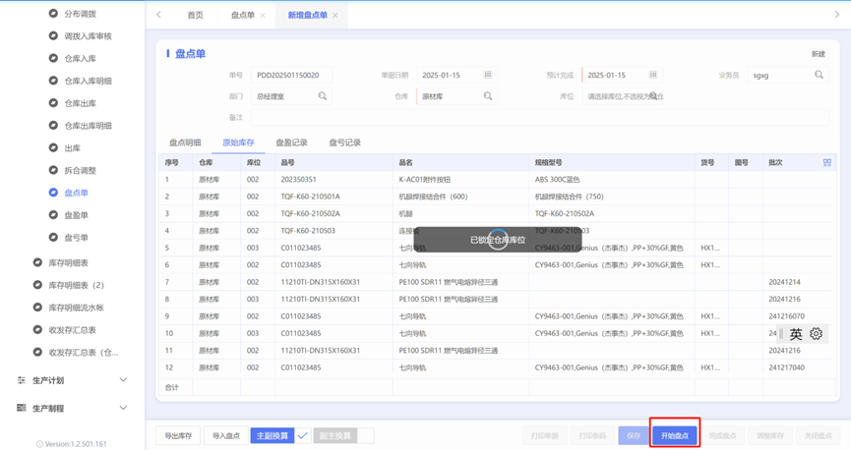Expand the 生产制程 menu section
This screenshot has width=851, height=450.
(x=72, y=408)
